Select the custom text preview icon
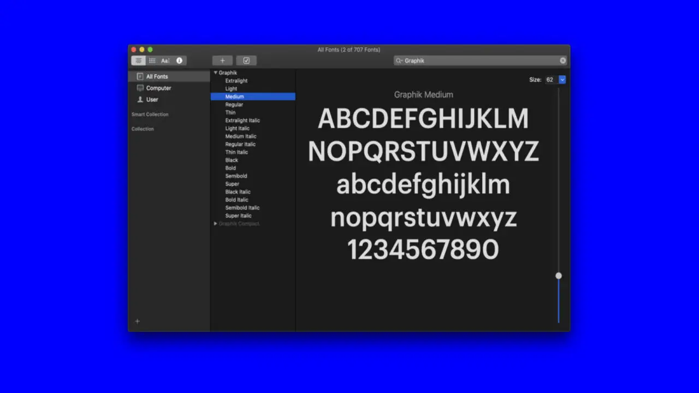The image size is (699, 393). pos(165,61)
